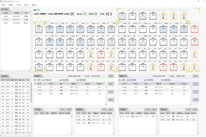206x137 pixels.
Task: Select filled blue station 305 icon
Action: click(x=163, y=29)
